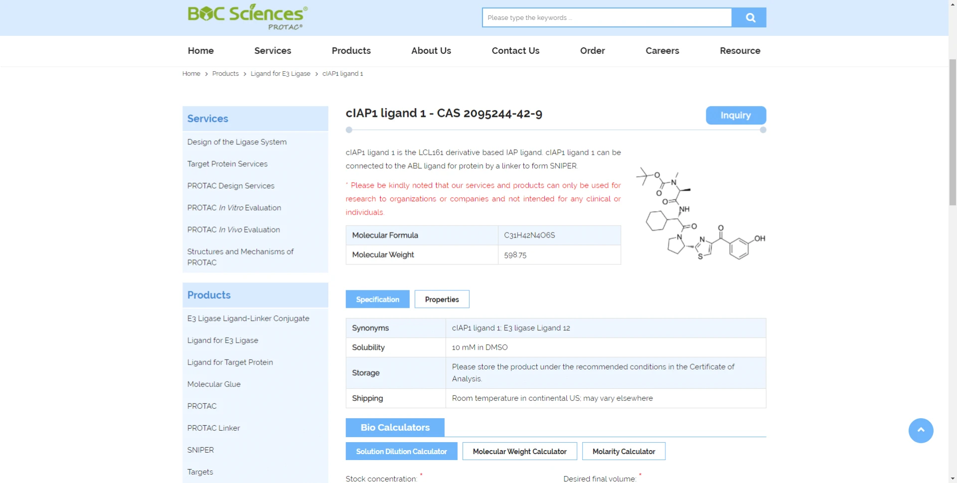The width and height of the screenshot is (957, 483).
Task: Select the Solution Dilution Calculator tab
Action: [x=401, y=452]
